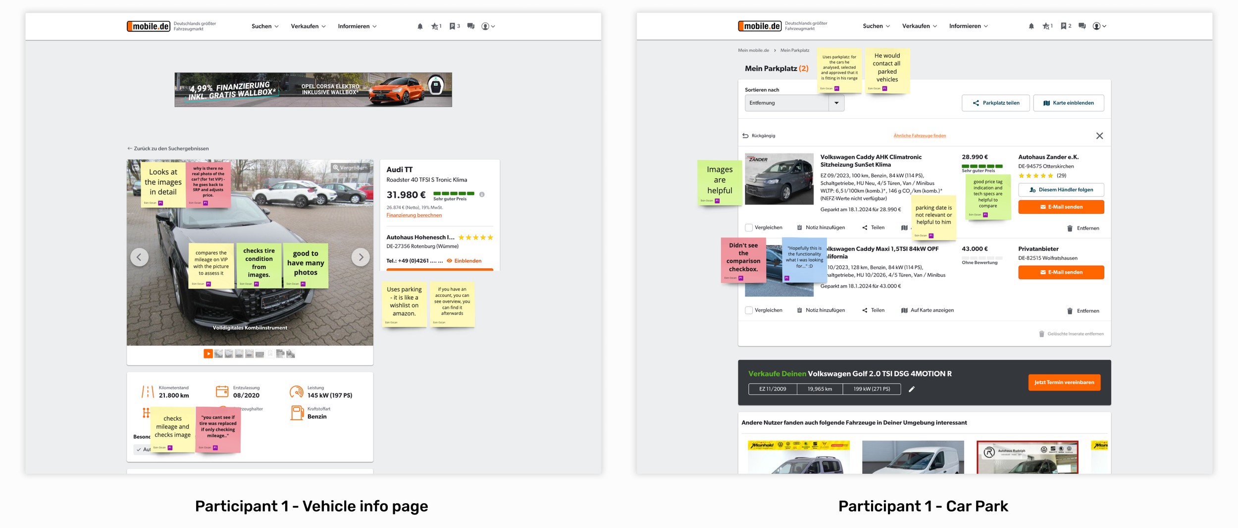
Task: Open the white van recommended vehicle thumbnail
Action: (913, 457)
